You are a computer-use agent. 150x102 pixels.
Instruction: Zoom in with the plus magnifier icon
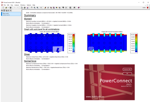coord(37,8)
